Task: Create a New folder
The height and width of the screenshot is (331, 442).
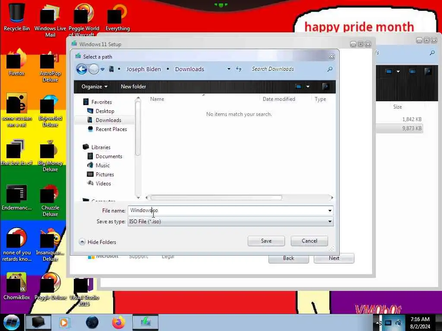Action: 133,87
